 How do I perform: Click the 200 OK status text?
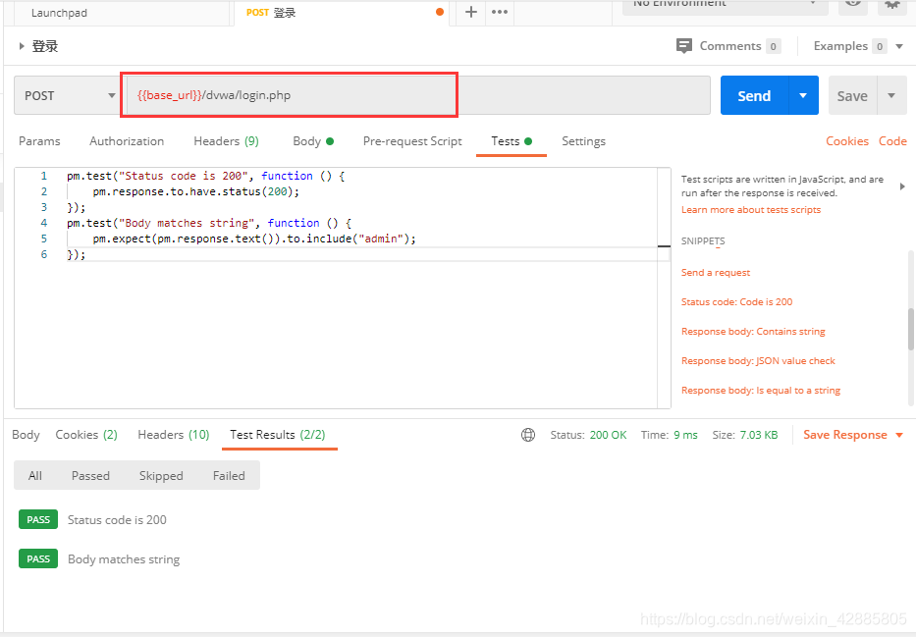click(x=608, y=435)
